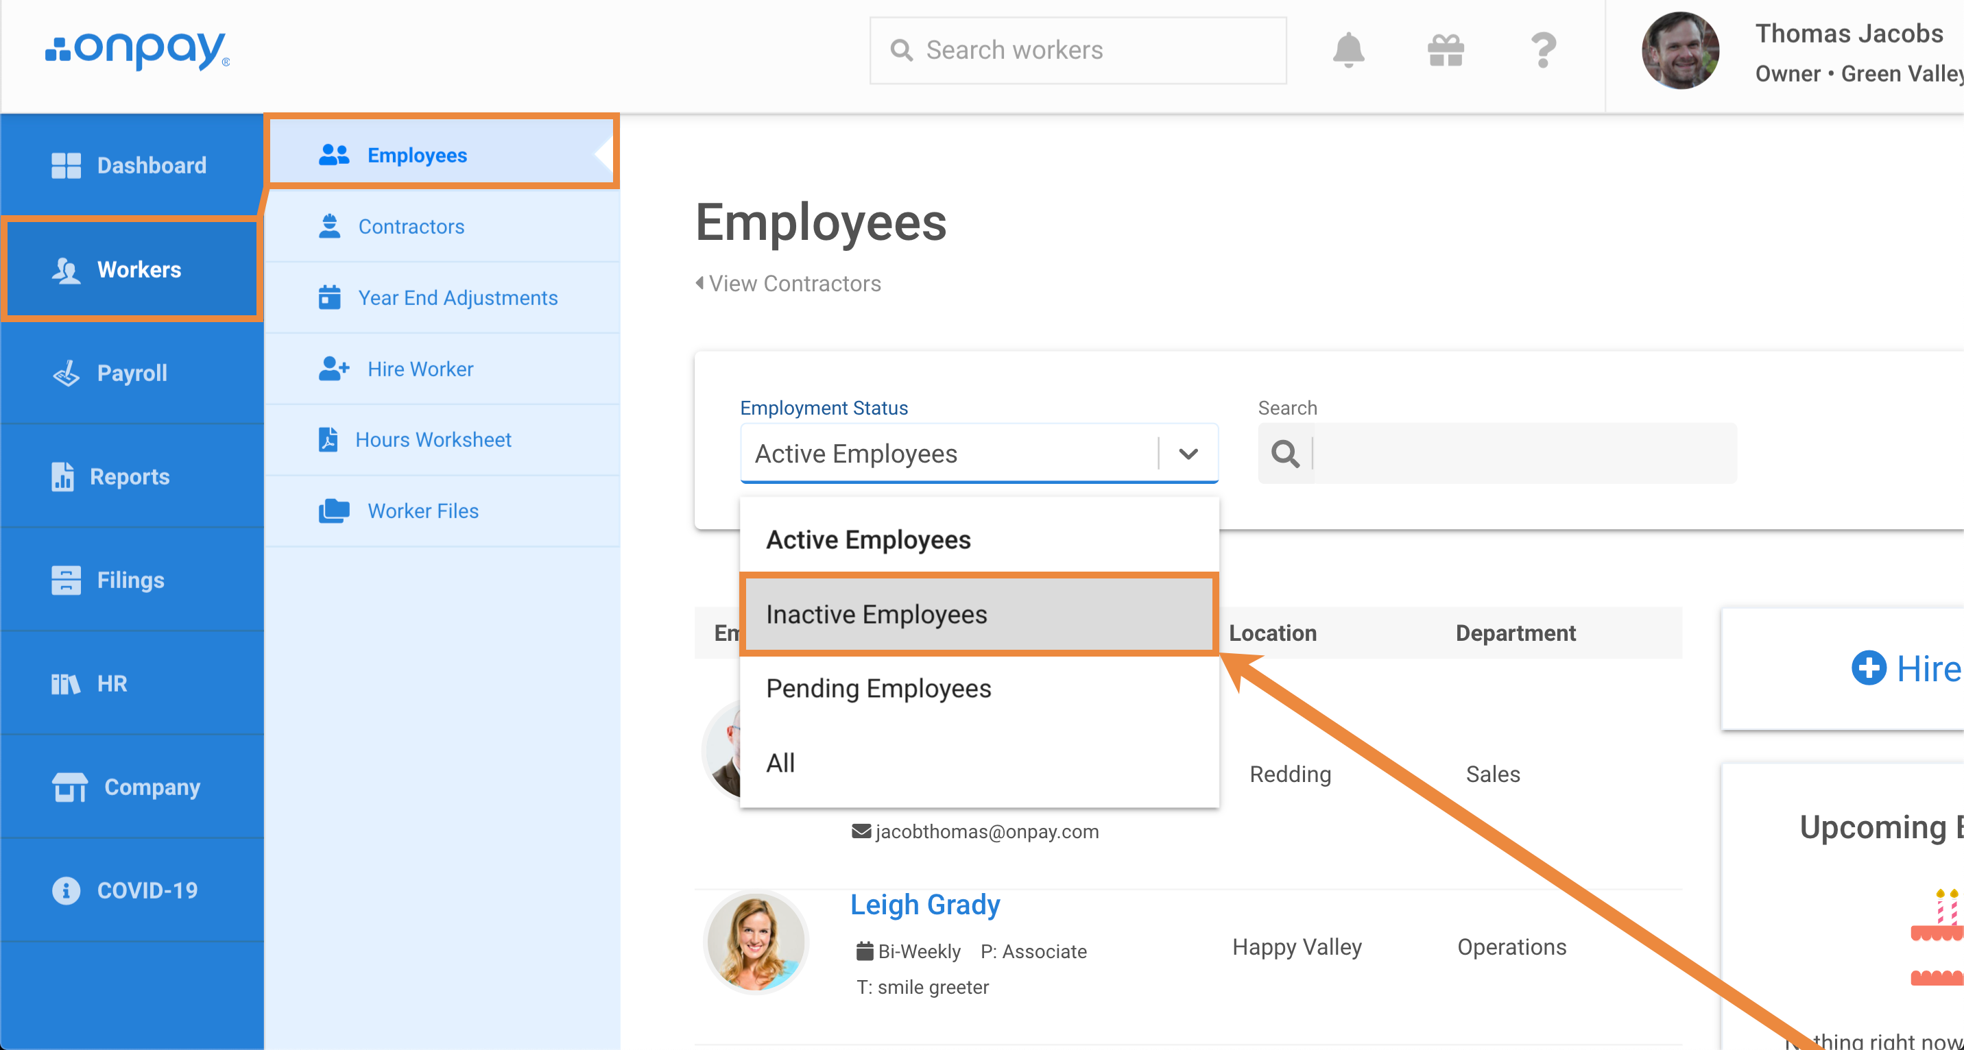
Task: Go to Dashboard in sidebar
Action: tap(132, 165)
